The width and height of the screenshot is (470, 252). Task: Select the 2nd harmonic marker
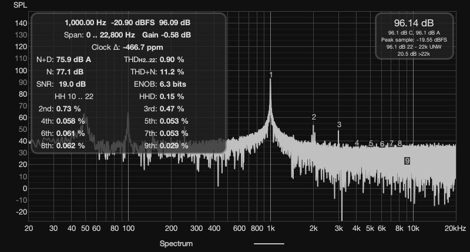pos(314,117)
